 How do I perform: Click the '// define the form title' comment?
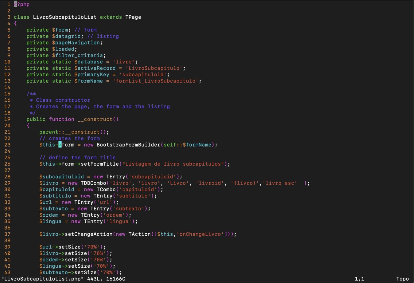coord(77,158)
